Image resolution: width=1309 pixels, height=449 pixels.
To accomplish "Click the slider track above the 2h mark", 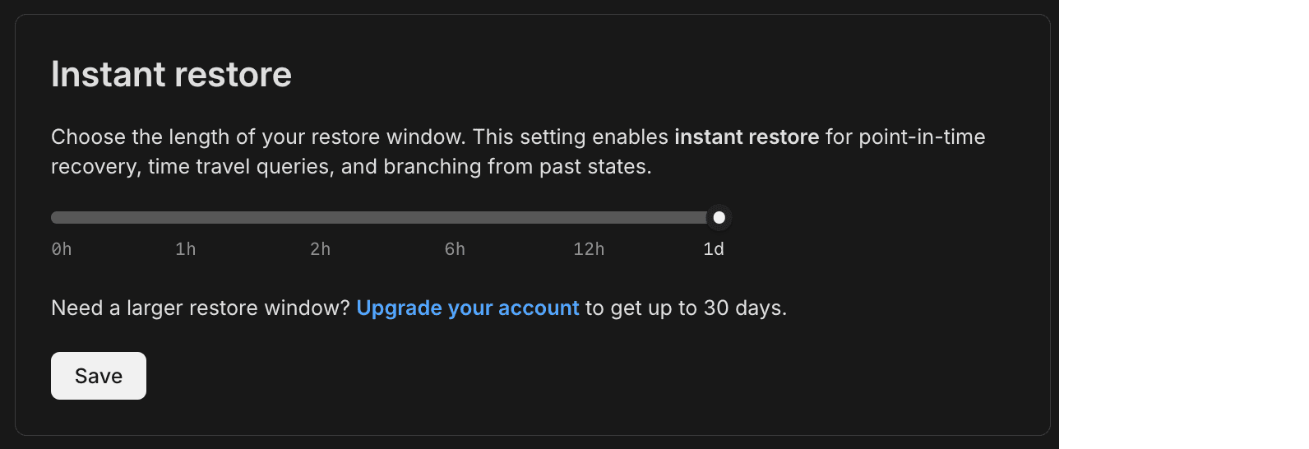I will click(x=320, y=218).
